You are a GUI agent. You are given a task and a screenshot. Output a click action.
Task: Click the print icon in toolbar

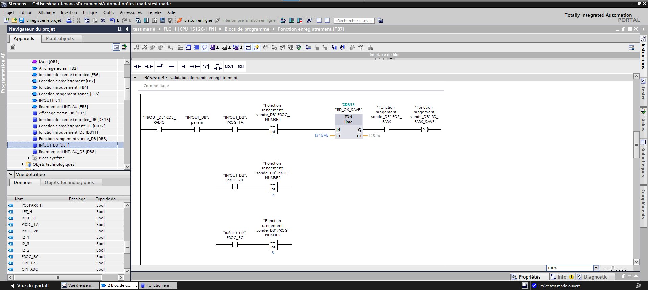(x=69, y=20)
